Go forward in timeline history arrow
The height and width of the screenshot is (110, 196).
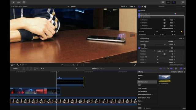point(119,68)
